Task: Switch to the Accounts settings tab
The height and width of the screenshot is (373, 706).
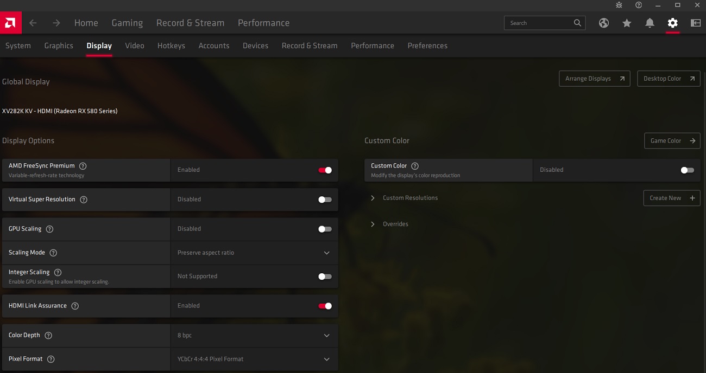Action: click(x=214, y=46)
